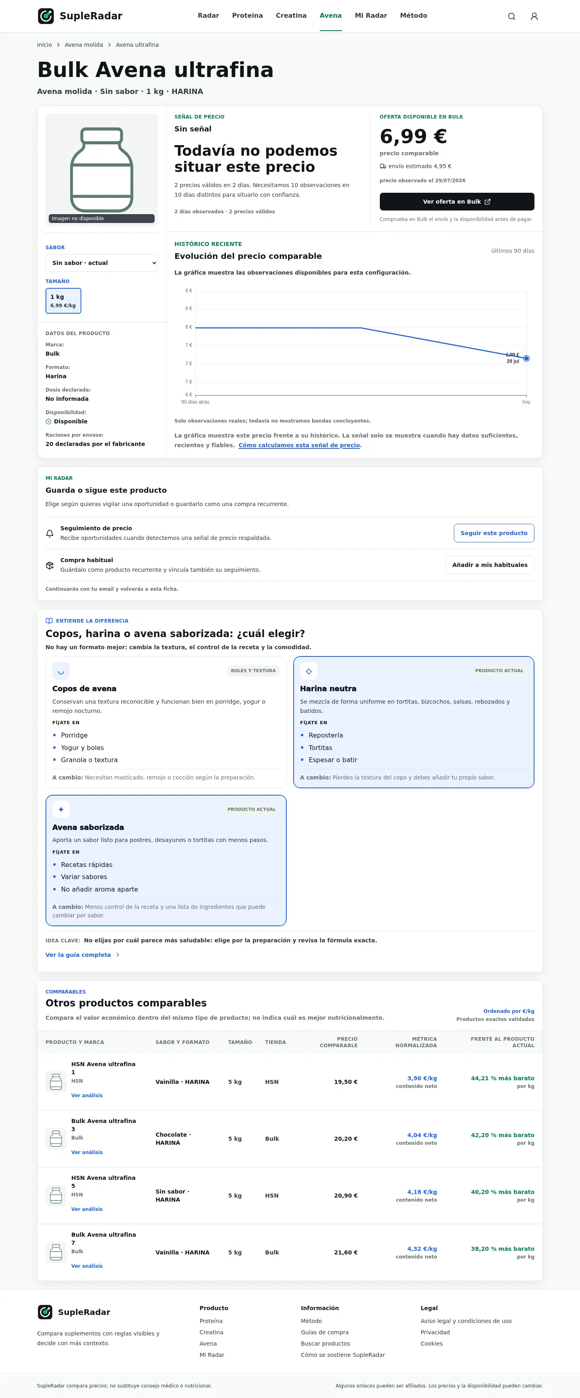Click Ver oferta en Bulk button
Screen dimensions: 580x1398
pyautogui.click(x=457, y=201)
